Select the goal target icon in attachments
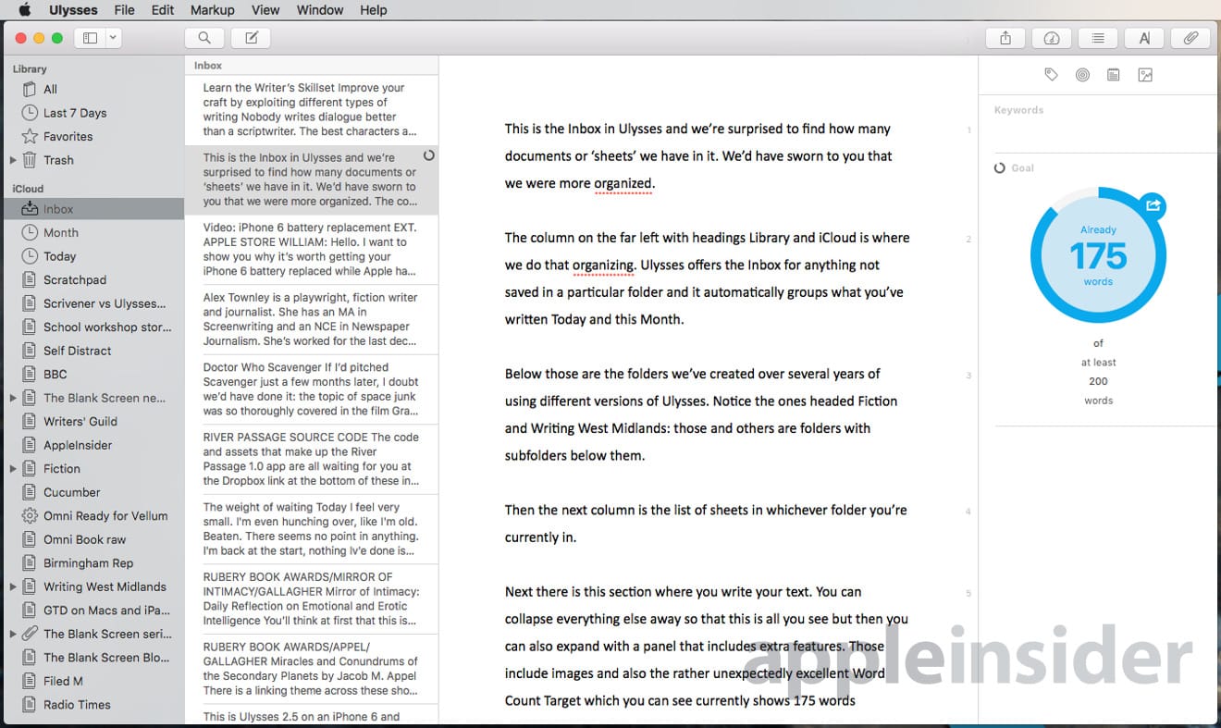 pyautogui.click(x=1082, y=75)
